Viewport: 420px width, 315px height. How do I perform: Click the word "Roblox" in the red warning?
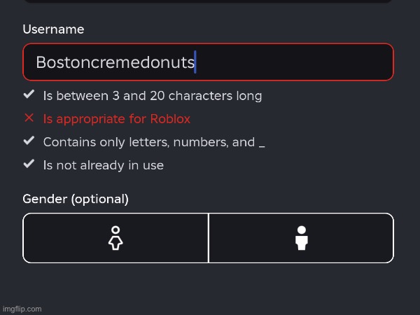point(168,119)
